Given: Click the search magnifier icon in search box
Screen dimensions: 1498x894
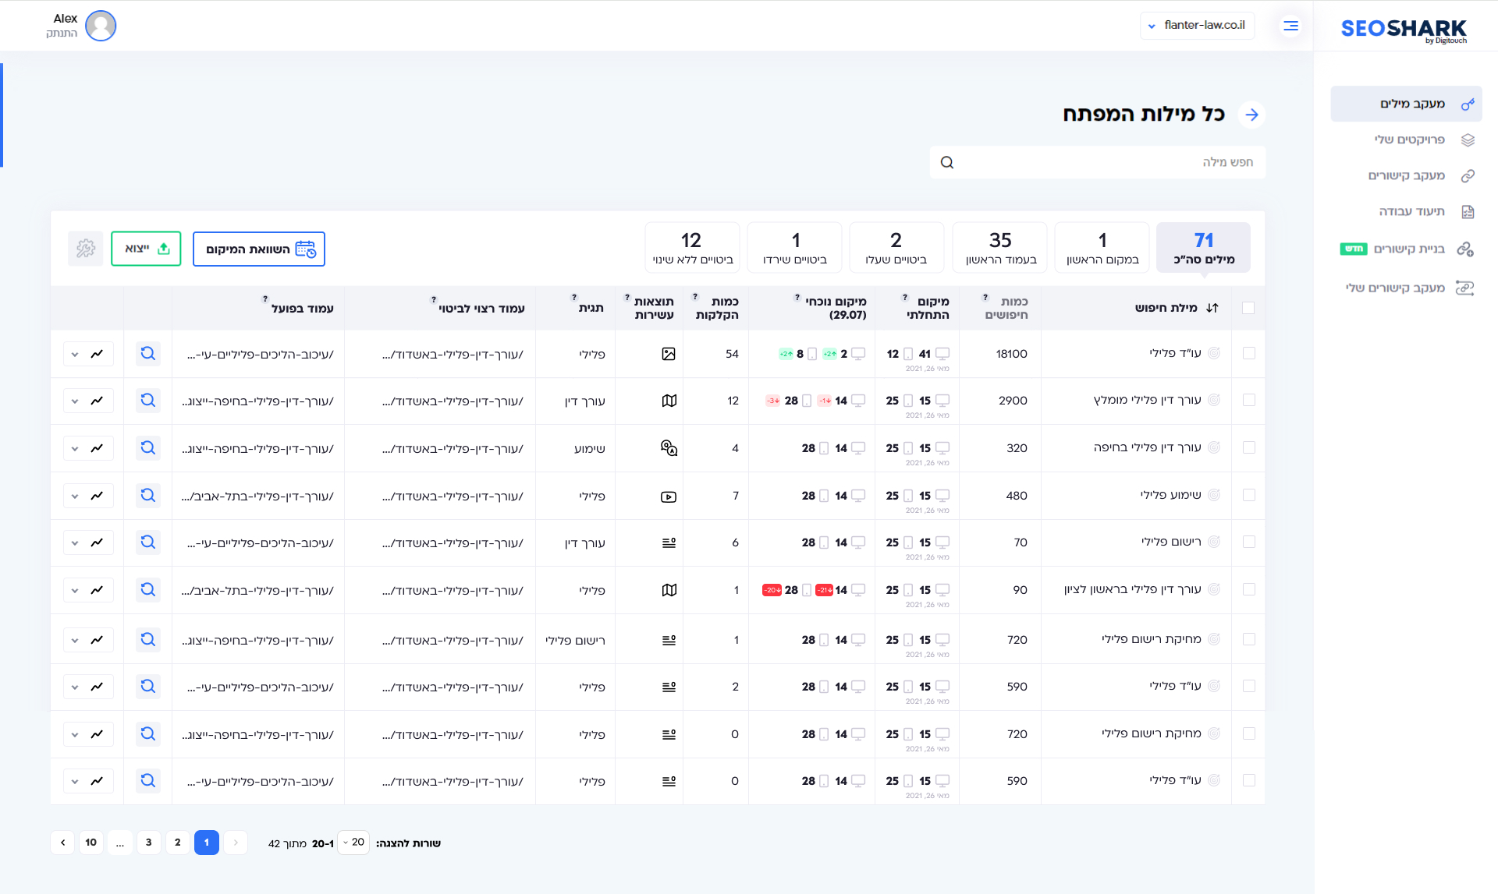Looking at the screenshot, I should pos(947,162).
